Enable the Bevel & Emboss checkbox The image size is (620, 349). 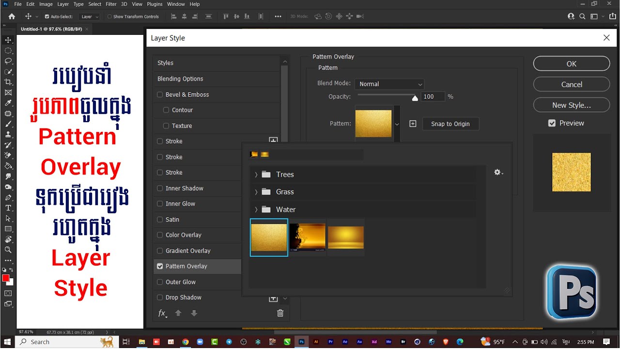160,95
